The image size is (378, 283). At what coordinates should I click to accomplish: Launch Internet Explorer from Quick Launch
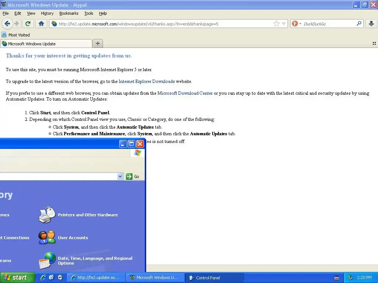pyautogui.click(x=43, y=277)
